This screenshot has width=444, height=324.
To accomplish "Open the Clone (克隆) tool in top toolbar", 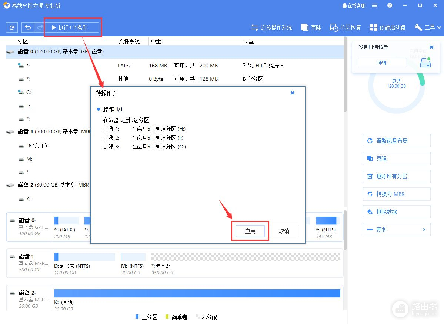I will click(311, 27).
